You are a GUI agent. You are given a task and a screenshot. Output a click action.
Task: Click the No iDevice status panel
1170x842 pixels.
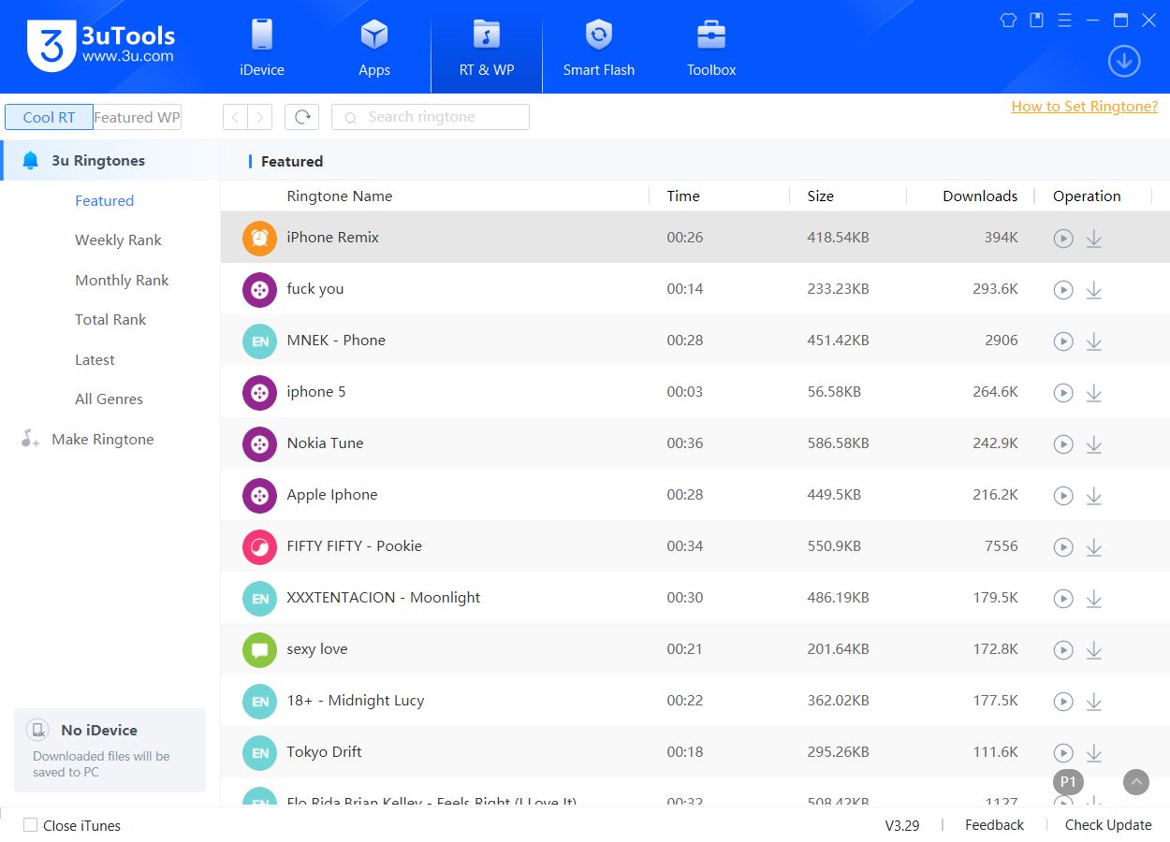(x=110, y=750)
